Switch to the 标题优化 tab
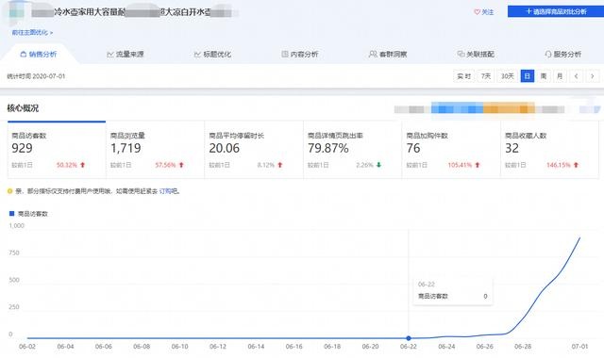This screenshot has width=604, height=358. pos(212,55)
